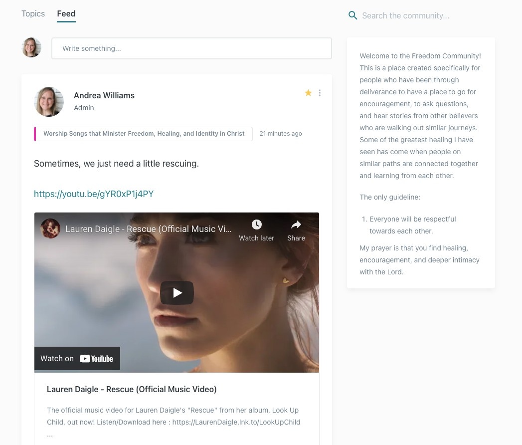Click the Write something input box

coord(191,48)
